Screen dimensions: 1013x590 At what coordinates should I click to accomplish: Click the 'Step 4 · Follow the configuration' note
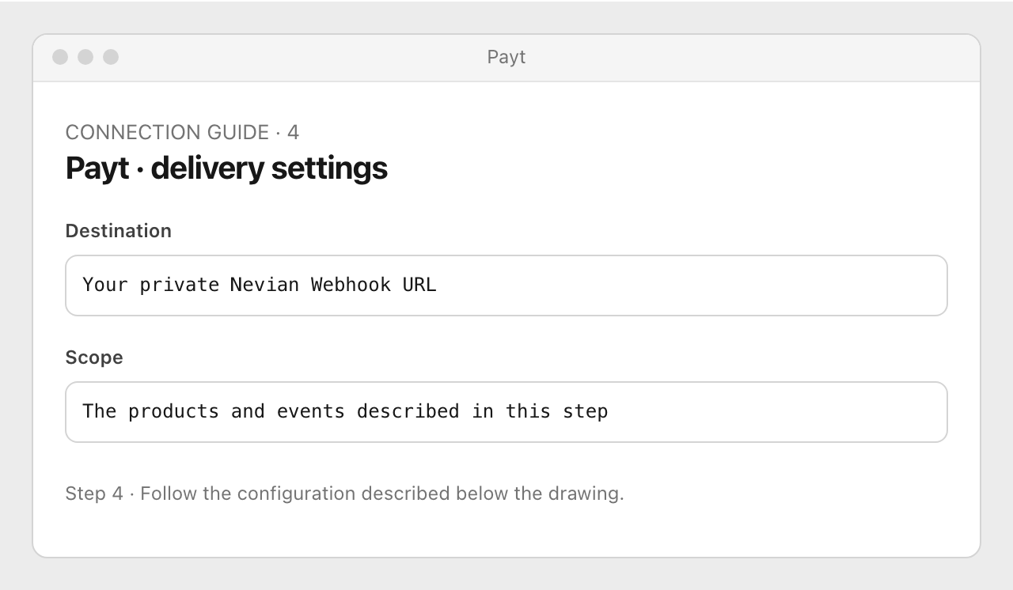(345, 494)
